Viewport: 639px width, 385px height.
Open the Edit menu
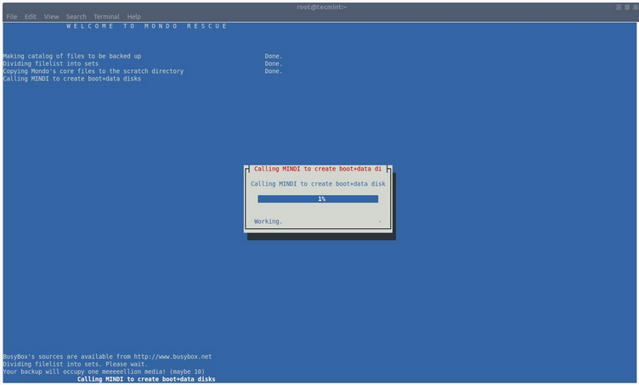(x=31, y=17)
